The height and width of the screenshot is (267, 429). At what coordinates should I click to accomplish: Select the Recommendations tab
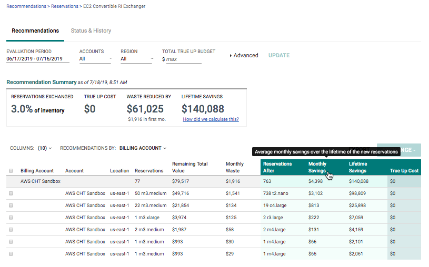point(35,30)
